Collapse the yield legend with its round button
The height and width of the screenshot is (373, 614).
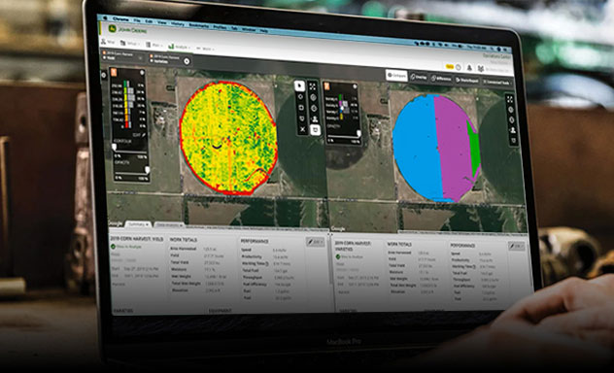142,73
